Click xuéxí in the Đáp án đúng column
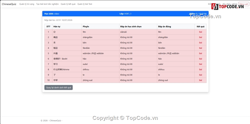 161,64
